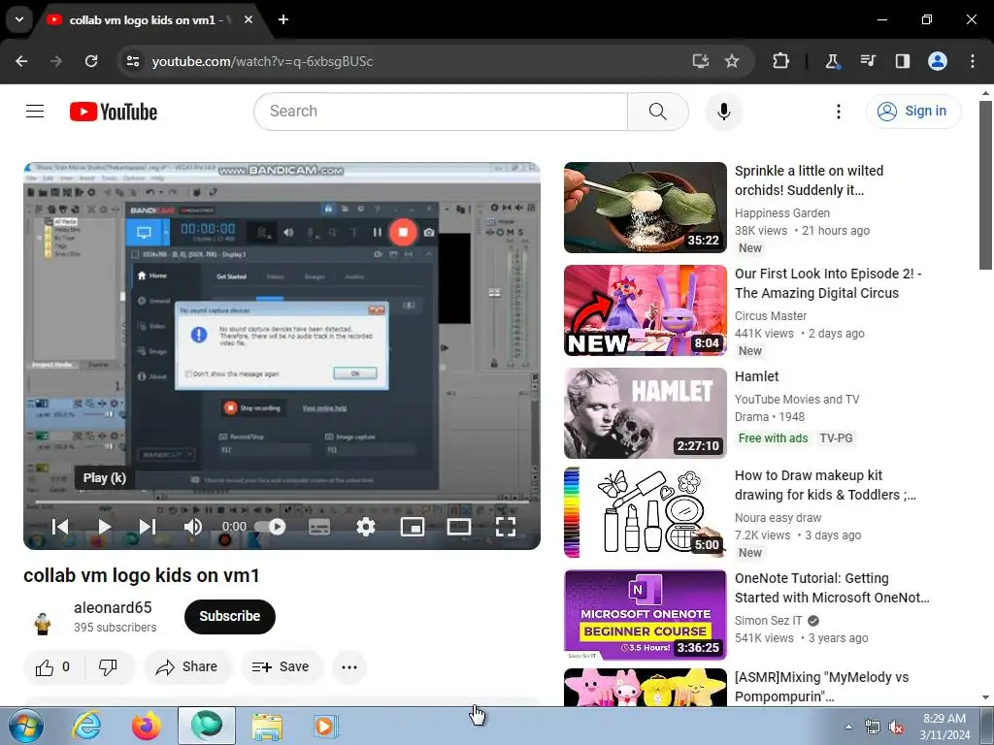
Task: Click the address bar URL
Action: coord(262,61)
